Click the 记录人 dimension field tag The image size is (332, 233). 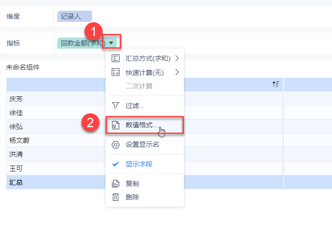74,17
